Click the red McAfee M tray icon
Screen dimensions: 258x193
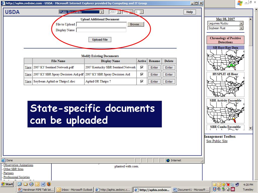click(233, 189)
